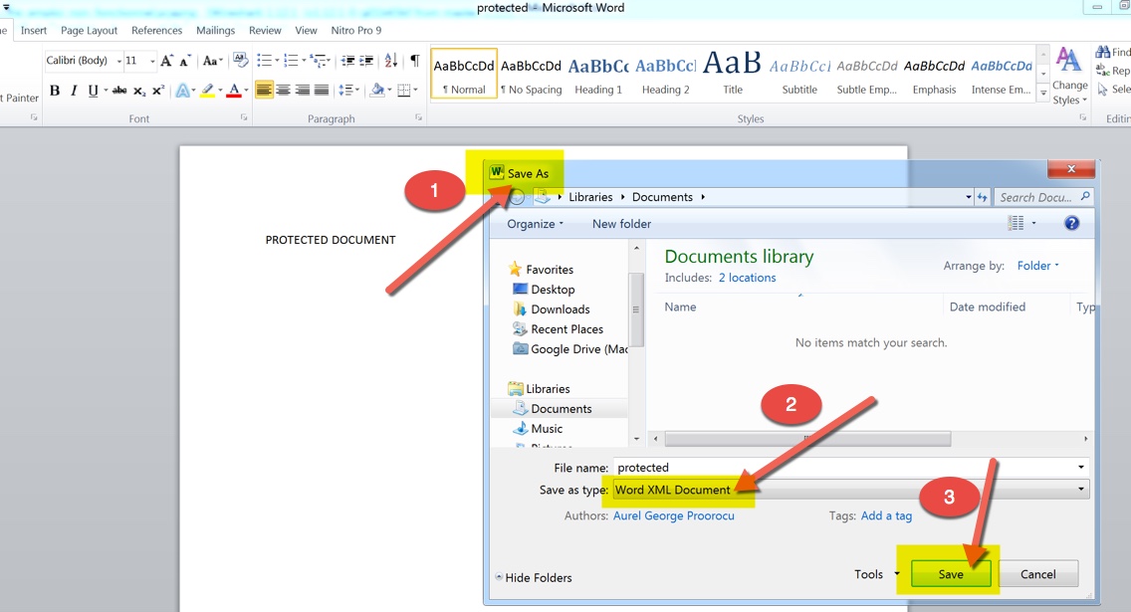
Task: Expand Styles gallery more arrow
Action: click(1043, 93)
